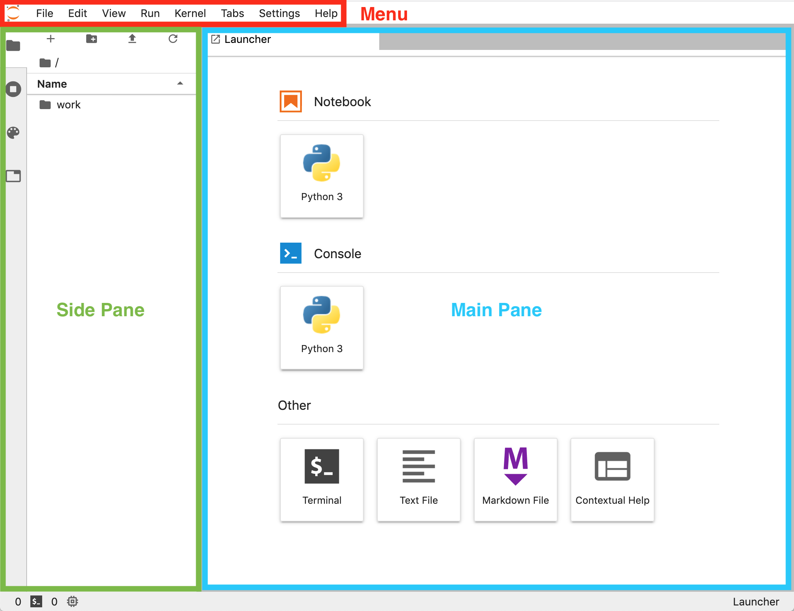Open the View menu
The image size is (794, 611).
pyautogui.click(x=114, y=13)
